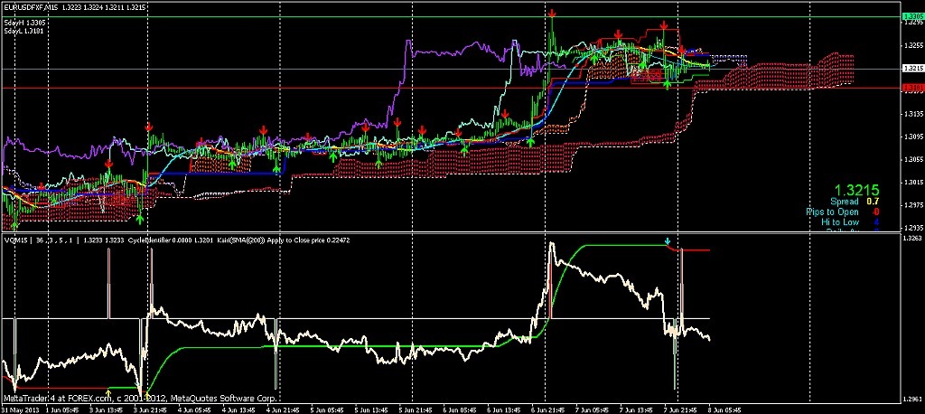Click the 6 Jun 13:45 time axis label
Image resolution: width=925 pixels, height=414 pixels.
(505, 409)
